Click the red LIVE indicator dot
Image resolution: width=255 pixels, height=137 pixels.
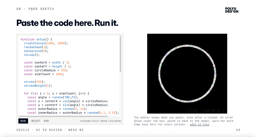click(x=189, y=111)
